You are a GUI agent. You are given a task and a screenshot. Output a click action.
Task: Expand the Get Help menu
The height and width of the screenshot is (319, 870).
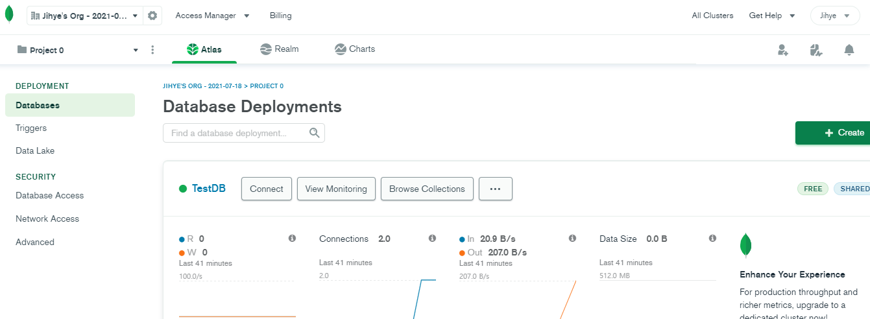tap(772, 16)
